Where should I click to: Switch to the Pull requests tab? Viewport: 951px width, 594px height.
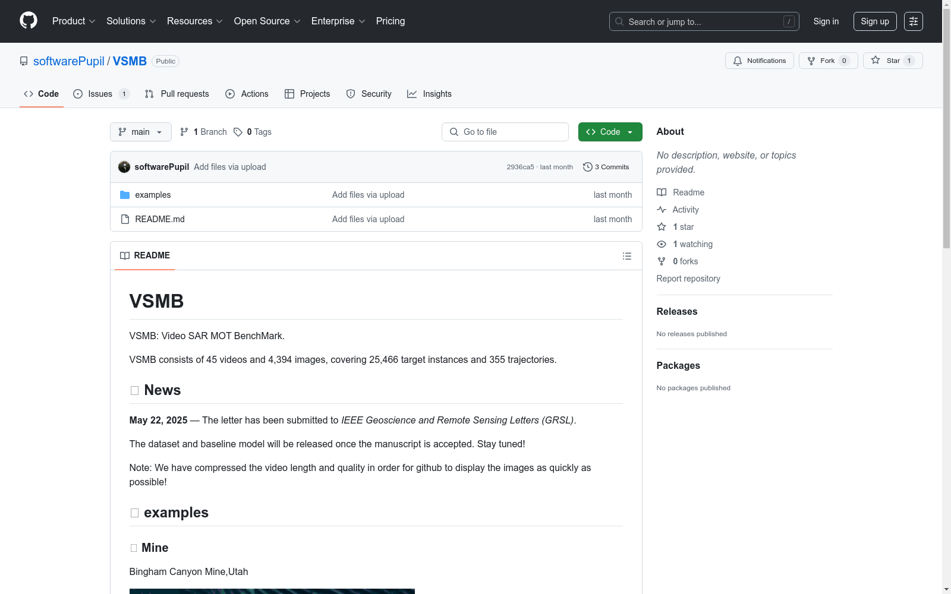pyautogui.click(x=177, y=94)
